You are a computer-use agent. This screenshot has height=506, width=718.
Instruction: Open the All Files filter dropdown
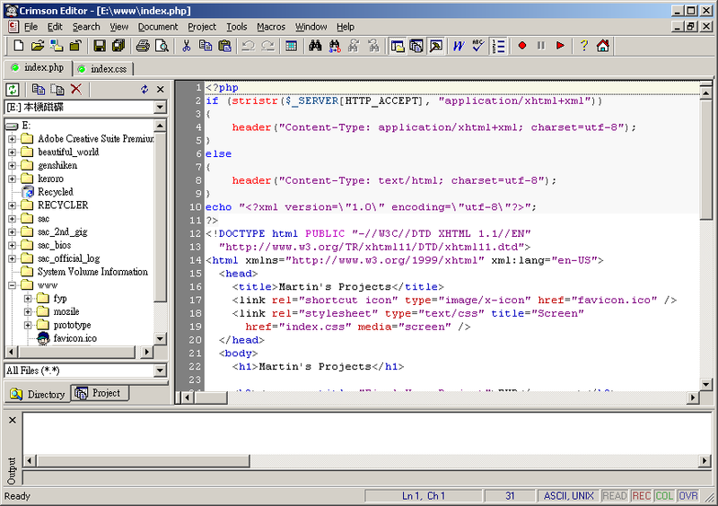(160, 371)
